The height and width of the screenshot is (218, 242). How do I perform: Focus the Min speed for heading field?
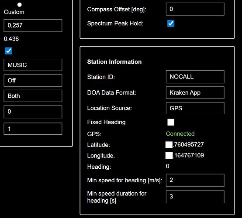pyautogui.click(x=195, y=180)
